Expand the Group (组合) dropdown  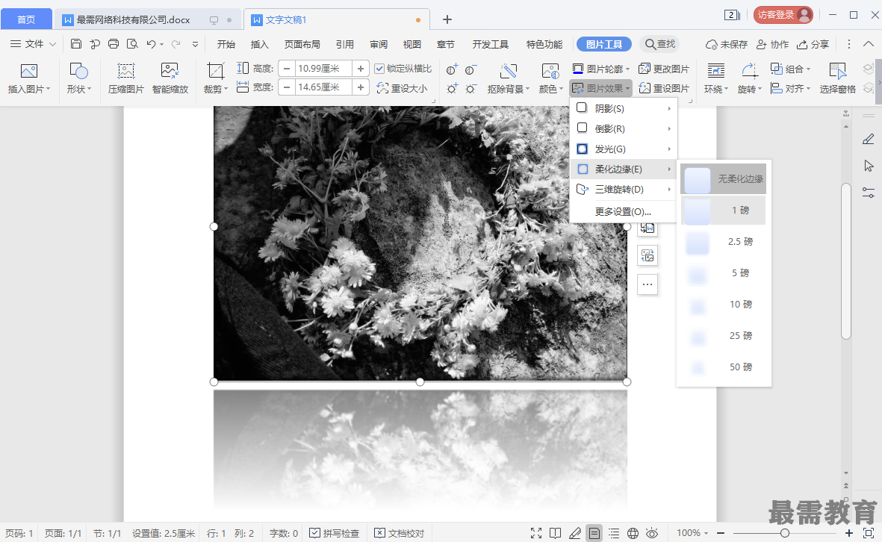click(791, 69)
